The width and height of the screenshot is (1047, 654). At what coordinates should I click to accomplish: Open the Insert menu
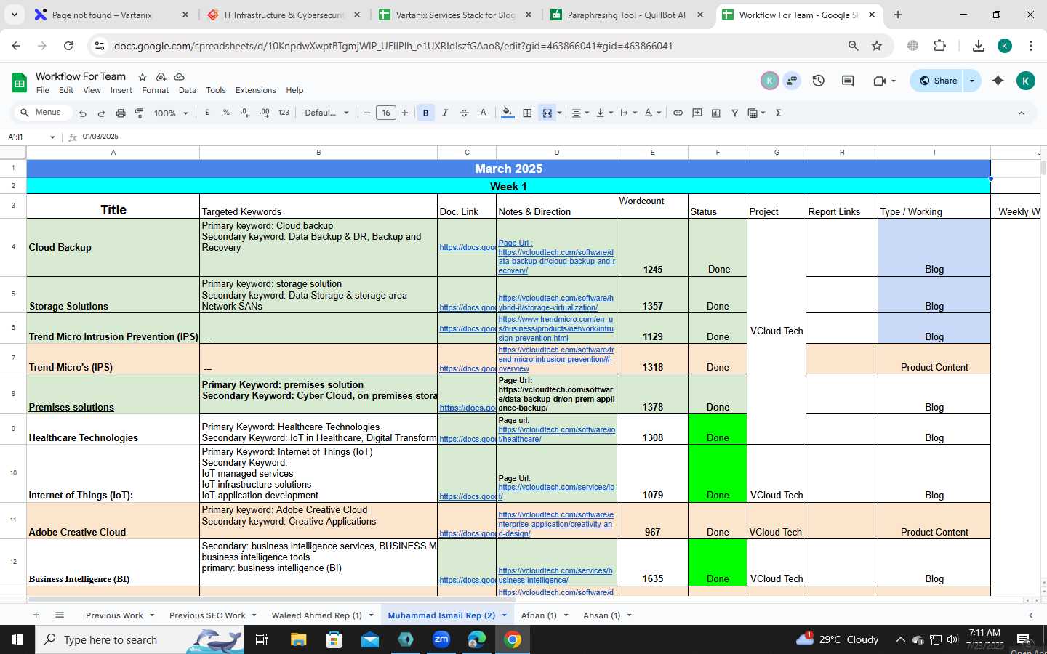tap(121, 90)
